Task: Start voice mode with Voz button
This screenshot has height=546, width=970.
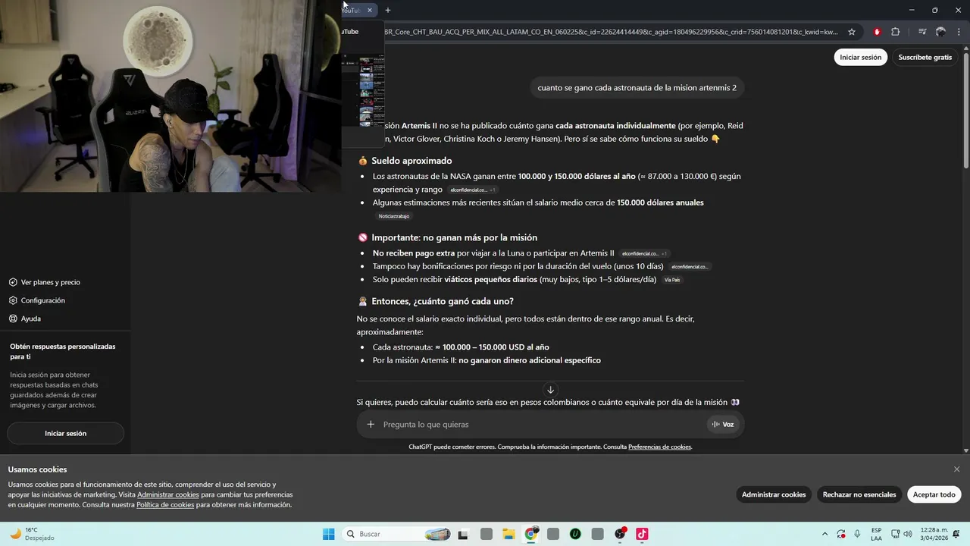Action: point(723,425)
